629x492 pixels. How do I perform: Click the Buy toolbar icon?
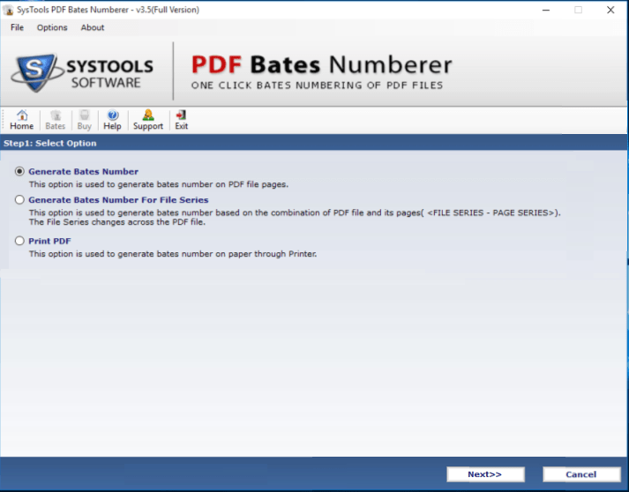coord(84,120)
